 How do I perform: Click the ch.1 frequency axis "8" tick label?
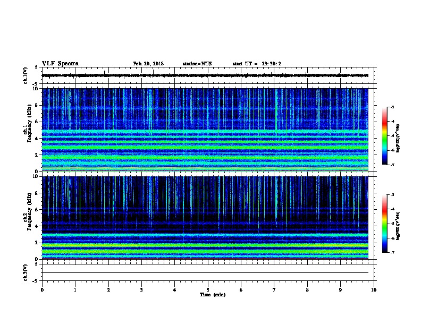coord(37,105)
